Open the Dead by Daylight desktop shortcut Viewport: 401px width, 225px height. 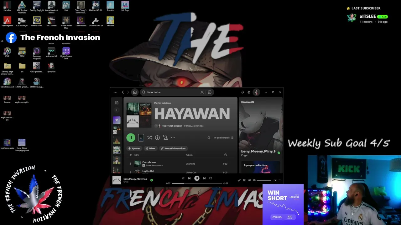37,6
